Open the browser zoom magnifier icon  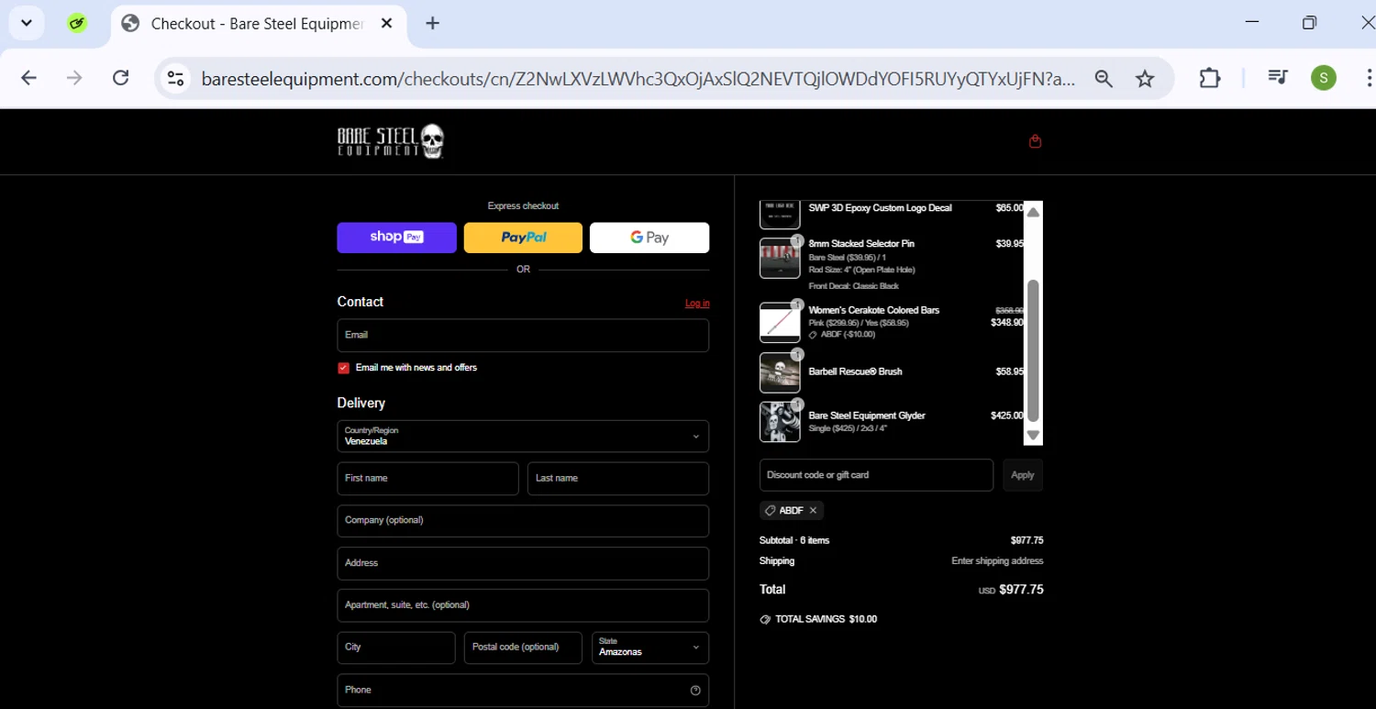1104,79
